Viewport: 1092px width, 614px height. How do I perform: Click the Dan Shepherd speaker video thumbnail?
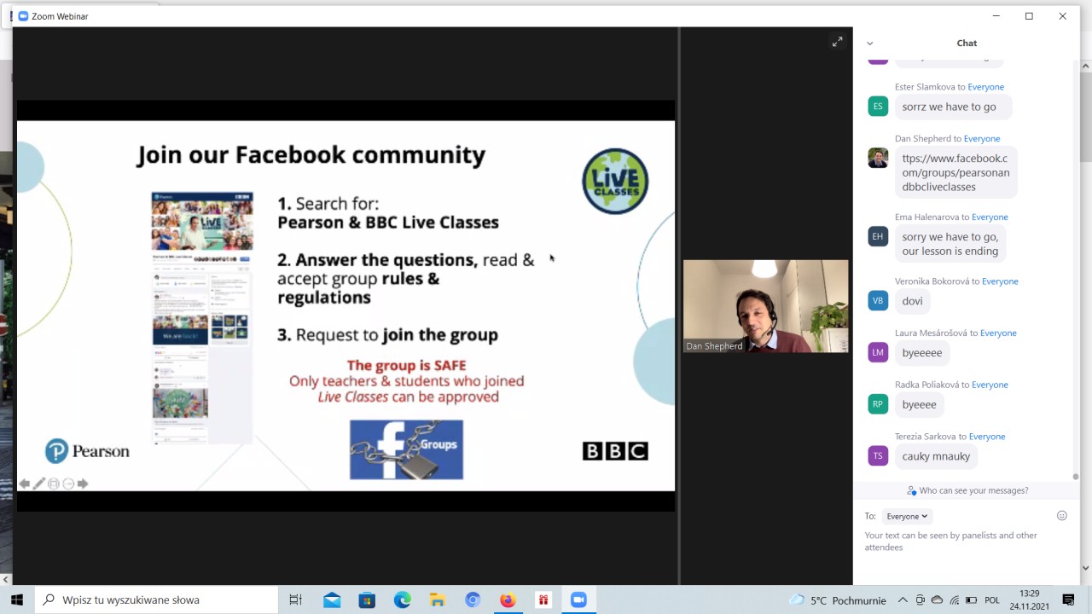point(765,306)
